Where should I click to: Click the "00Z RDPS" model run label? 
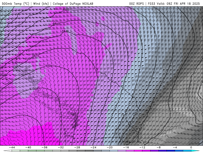(x=137, y=4)
